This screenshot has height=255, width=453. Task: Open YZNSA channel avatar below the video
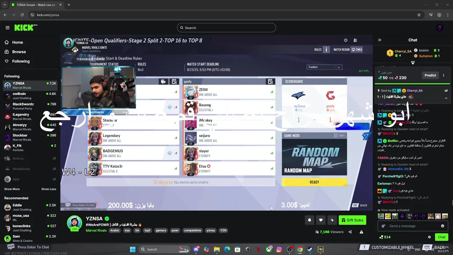75,223
